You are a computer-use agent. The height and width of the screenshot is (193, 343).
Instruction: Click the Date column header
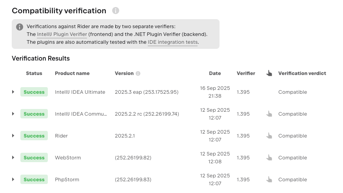[x=215, y=73]
